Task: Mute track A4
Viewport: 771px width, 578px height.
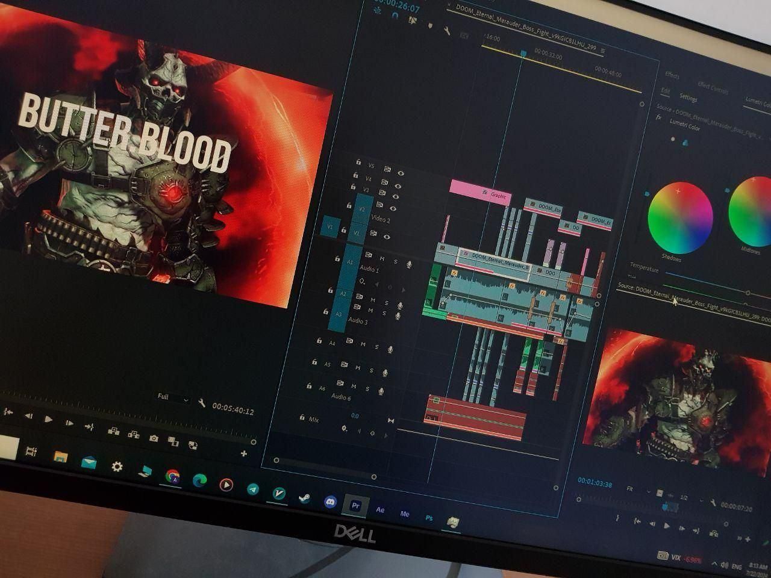Action: pos(363,344)
